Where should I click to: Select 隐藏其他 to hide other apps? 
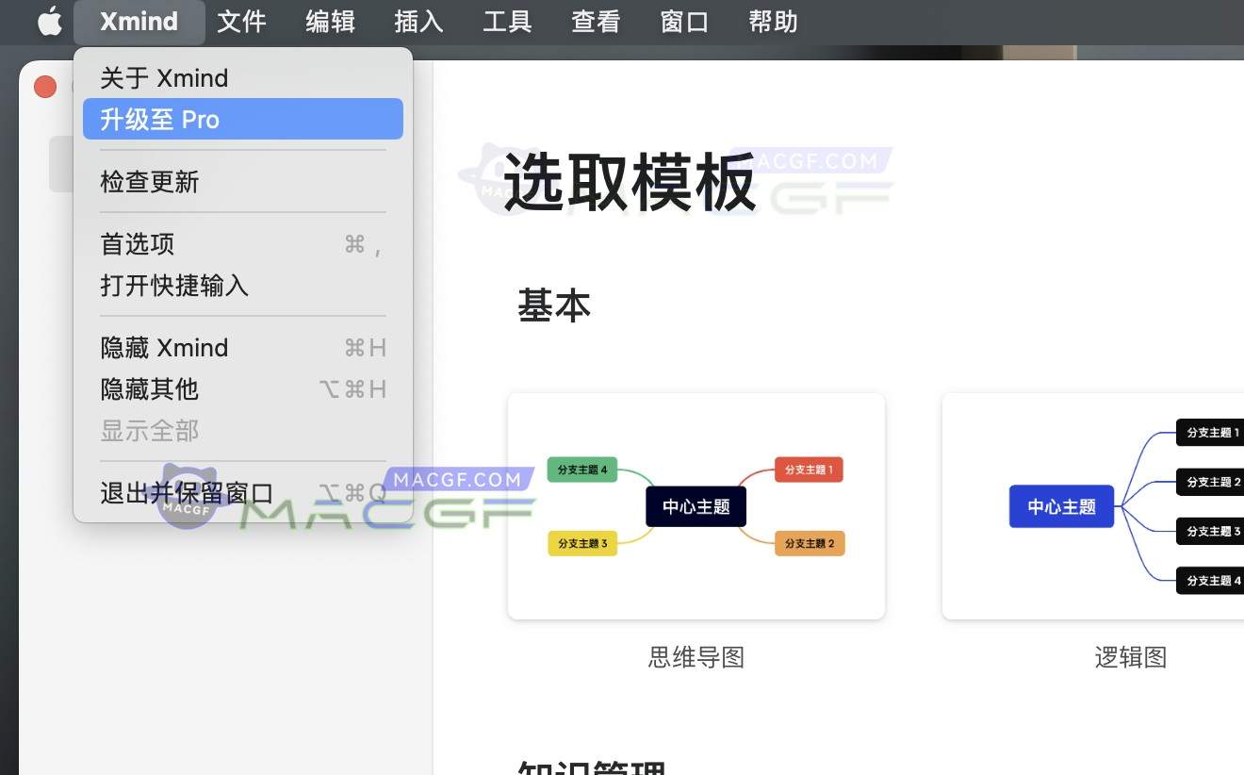click(149, 389)
